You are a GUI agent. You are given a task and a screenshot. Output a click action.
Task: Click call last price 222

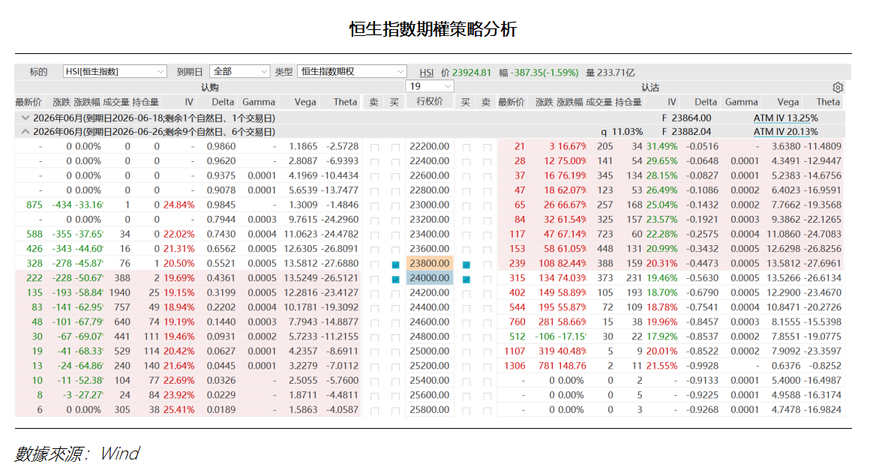coord(34,278)
